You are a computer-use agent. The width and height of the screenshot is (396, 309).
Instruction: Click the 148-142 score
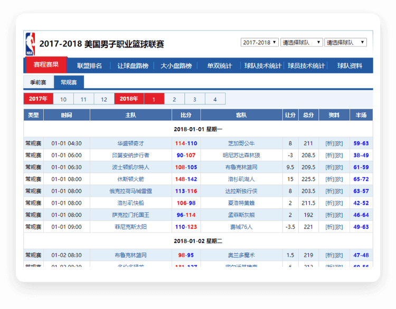(186, 179)
